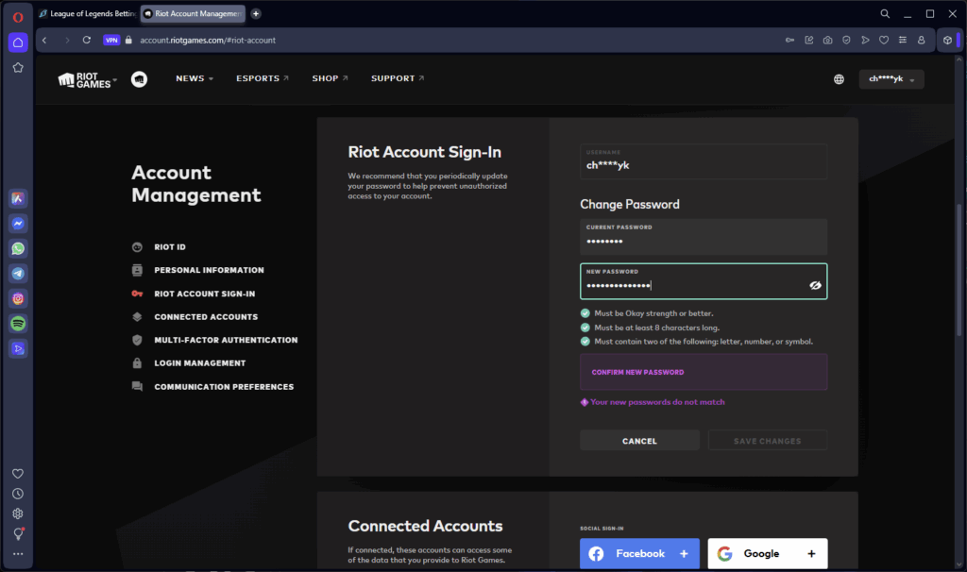Switch to Riot Account Management tab
This screenshot has width=967, height=572.
[193, 13]
